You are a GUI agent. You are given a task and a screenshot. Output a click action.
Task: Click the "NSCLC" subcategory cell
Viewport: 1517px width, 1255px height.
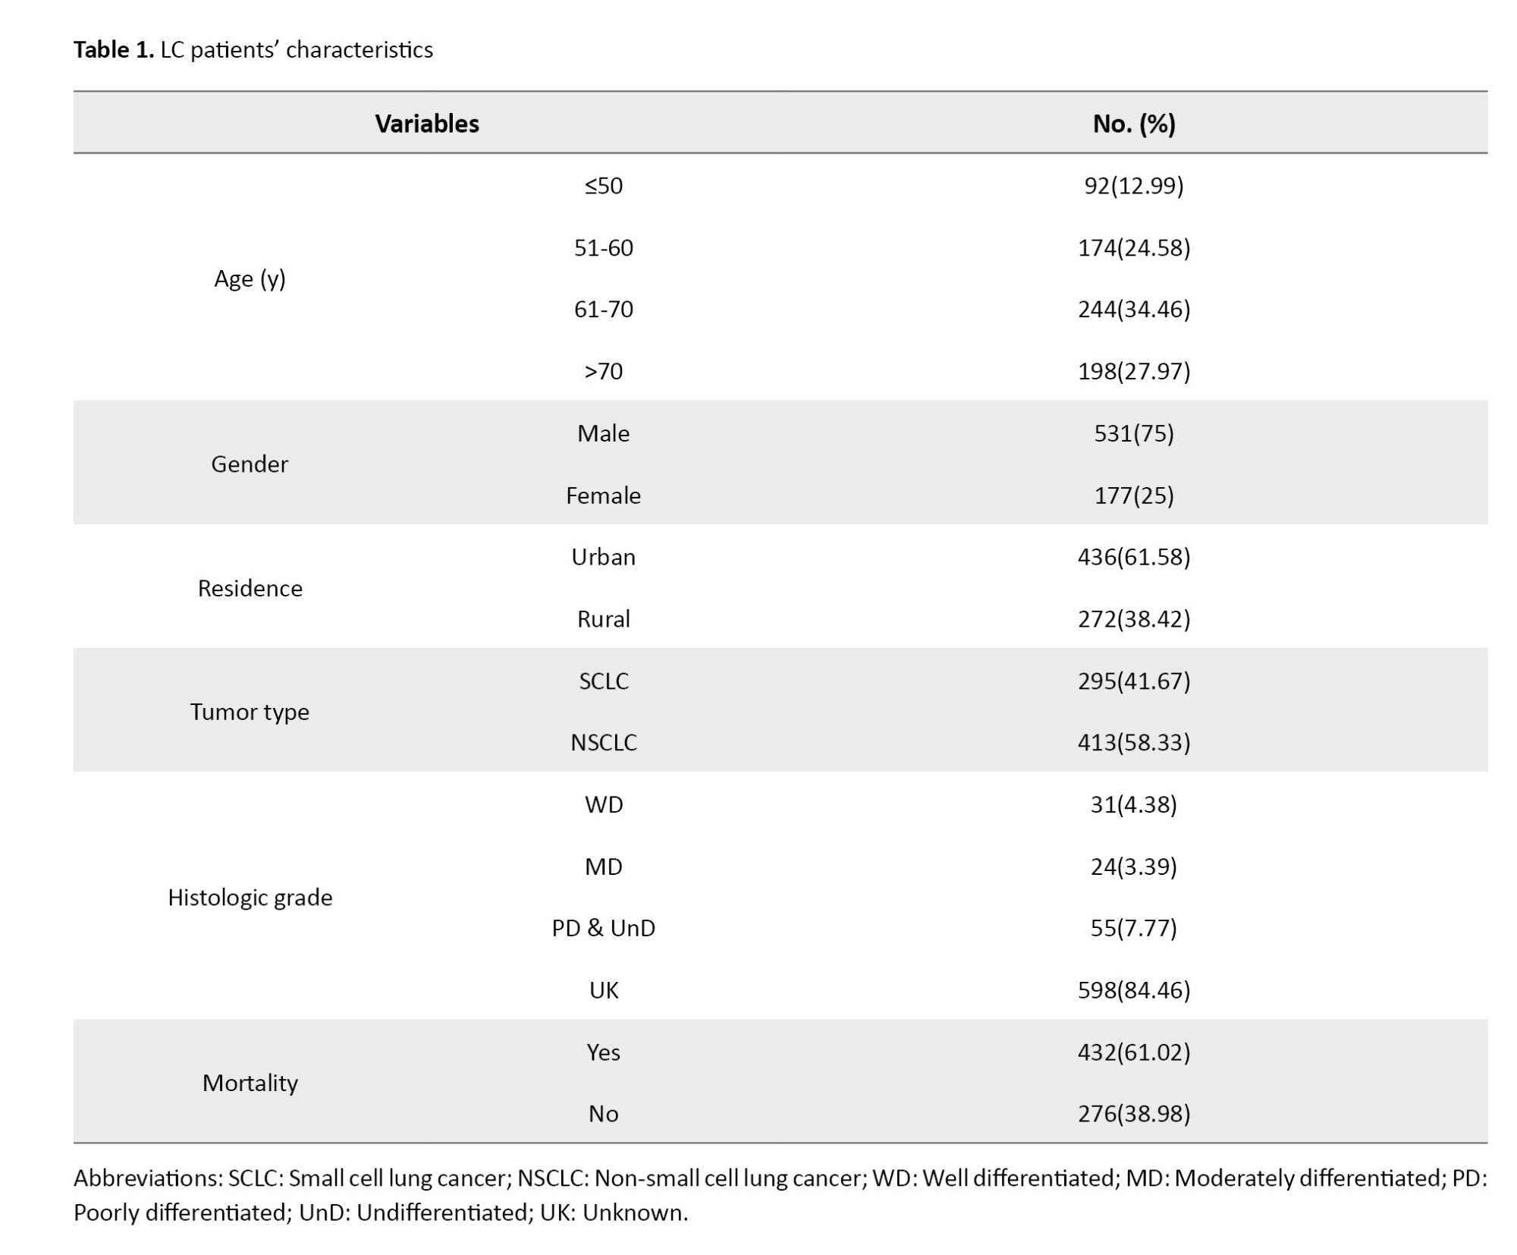pyautogui.click(x=603, y=742)
